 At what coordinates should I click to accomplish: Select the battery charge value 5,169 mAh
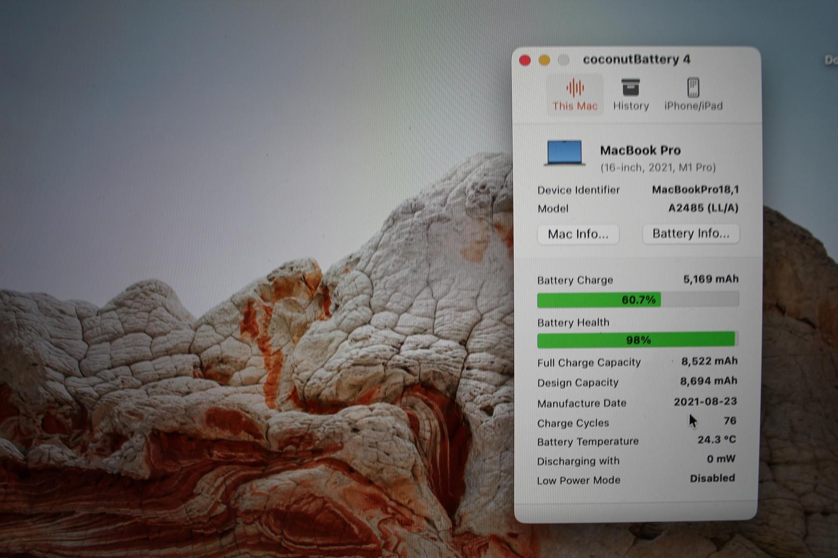tap(711, 279)
